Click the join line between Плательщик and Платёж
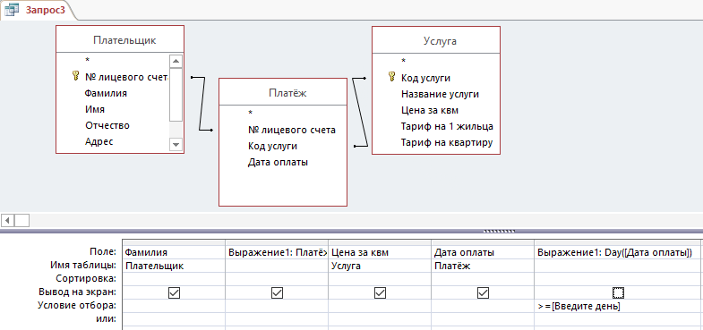Image resolution: width=703 pixels, height=330 pixels. point(201,104)
